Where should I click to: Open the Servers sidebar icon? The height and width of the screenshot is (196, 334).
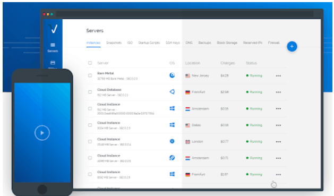coord(53,45)
